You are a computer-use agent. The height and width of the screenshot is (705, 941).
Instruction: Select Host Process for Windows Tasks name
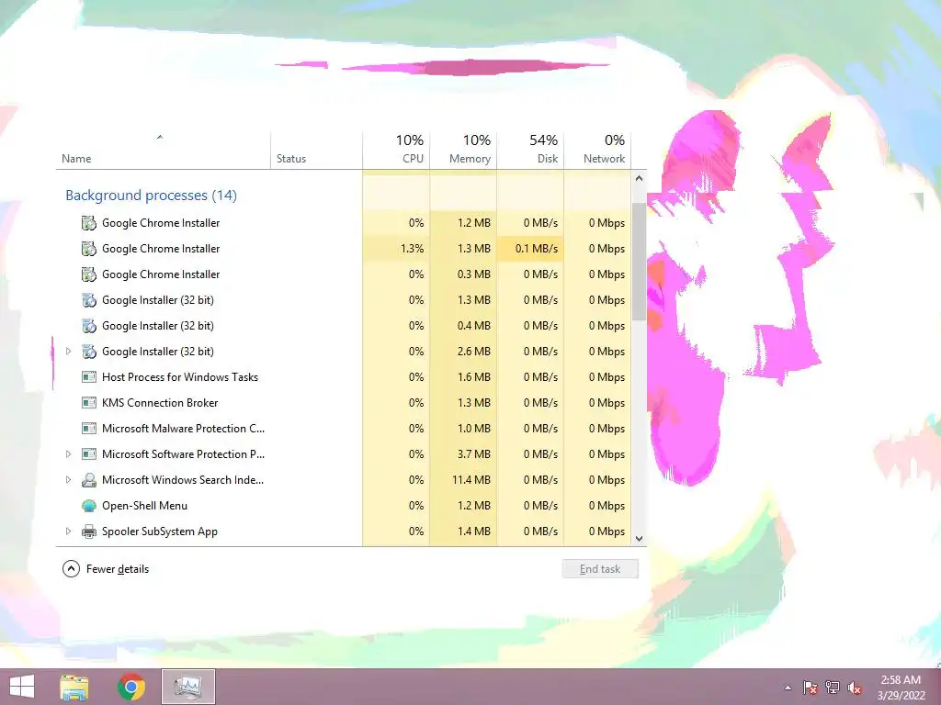pos(180,377)
